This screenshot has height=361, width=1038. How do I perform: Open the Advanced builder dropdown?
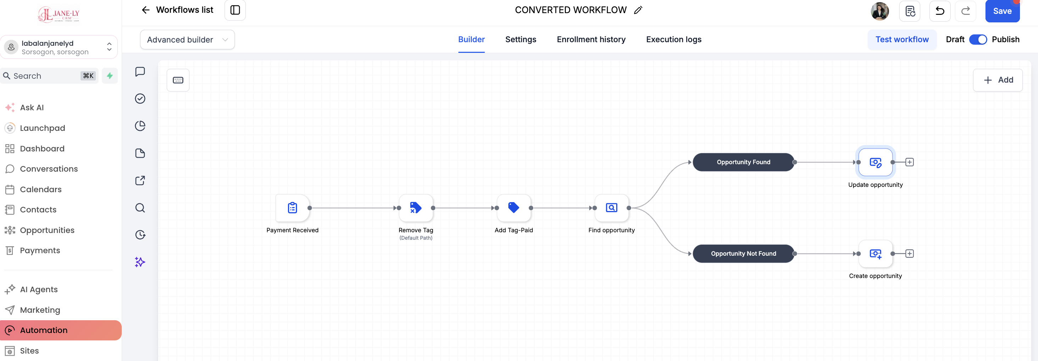[187, 39]
